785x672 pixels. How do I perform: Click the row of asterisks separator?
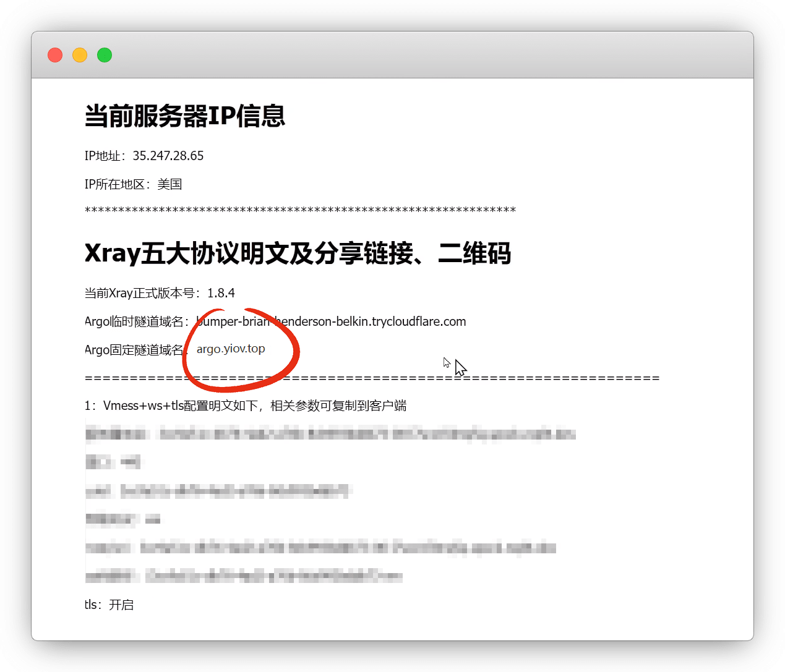(300, 211)
